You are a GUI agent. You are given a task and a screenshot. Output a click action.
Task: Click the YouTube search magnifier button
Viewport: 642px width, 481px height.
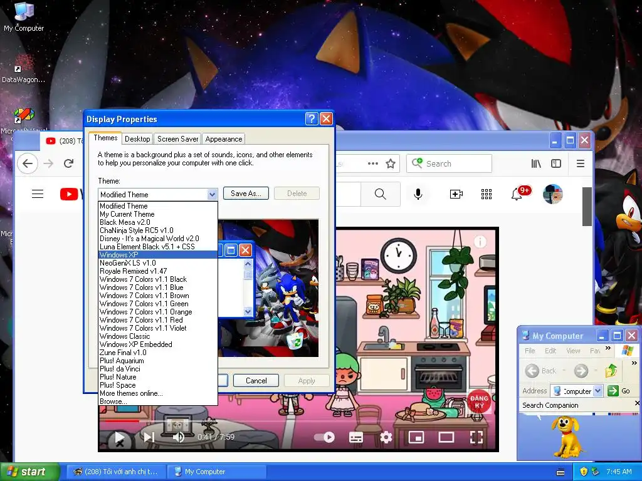coord(381,194)
